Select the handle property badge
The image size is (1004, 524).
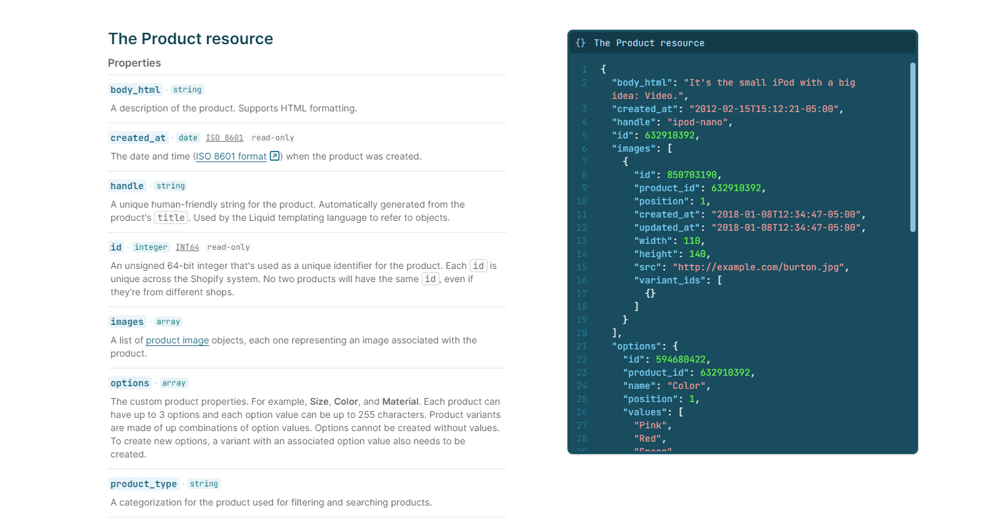tap(127, 186)
